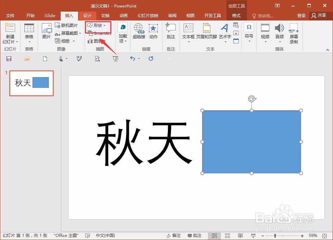This screenshot has height=240, width=333.
Task: Toggle the 备注 notes pane
Action: tap(174, 235)
